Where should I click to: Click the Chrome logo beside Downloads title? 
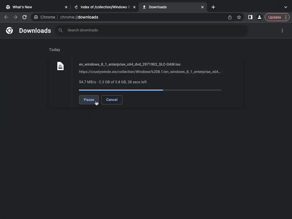point(9,30)
